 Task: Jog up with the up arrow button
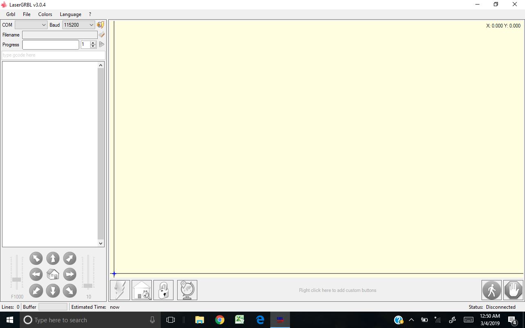[x=53, y=258]
